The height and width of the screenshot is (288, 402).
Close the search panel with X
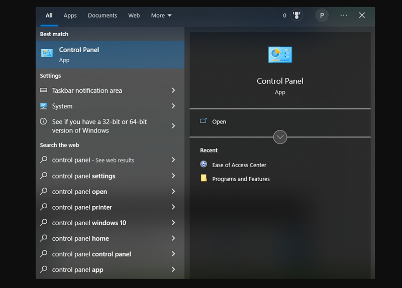click(362, 16)
